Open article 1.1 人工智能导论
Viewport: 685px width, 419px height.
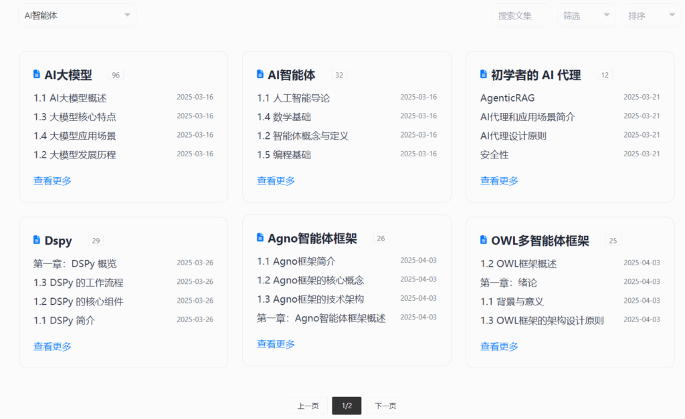click(x=293, y=98)
